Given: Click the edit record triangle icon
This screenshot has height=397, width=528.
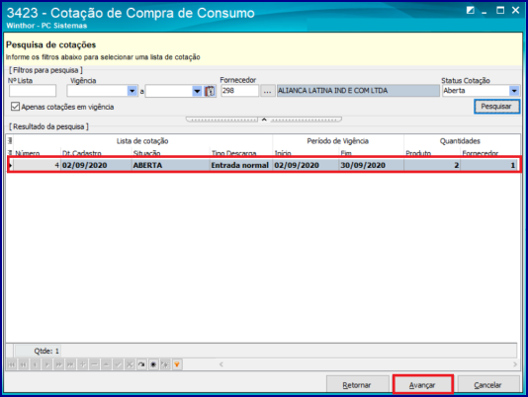Looking at the screenshot, I should point(106,364).
